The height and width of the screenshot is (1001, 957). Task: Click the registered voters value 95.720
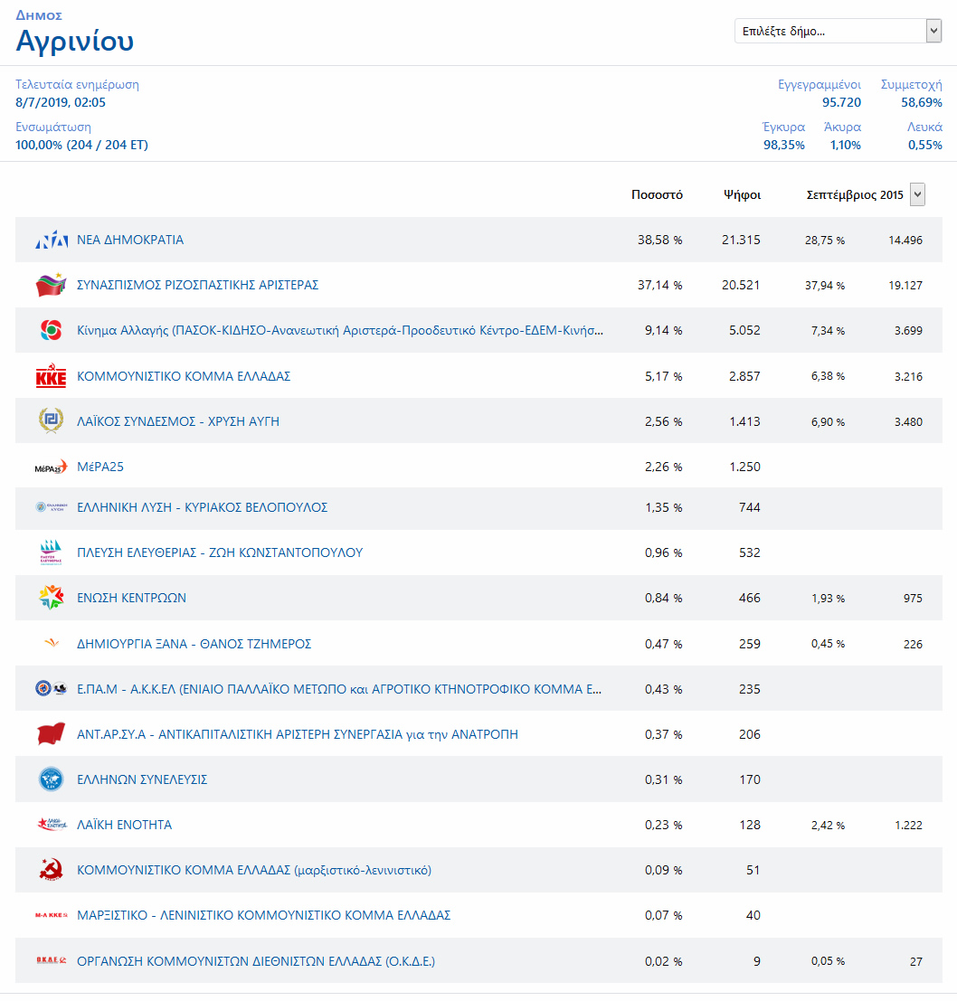tap(841, 102)
